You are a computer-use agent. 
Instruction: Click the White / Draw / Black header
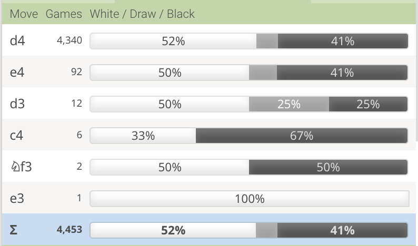[x=142, y=14]
